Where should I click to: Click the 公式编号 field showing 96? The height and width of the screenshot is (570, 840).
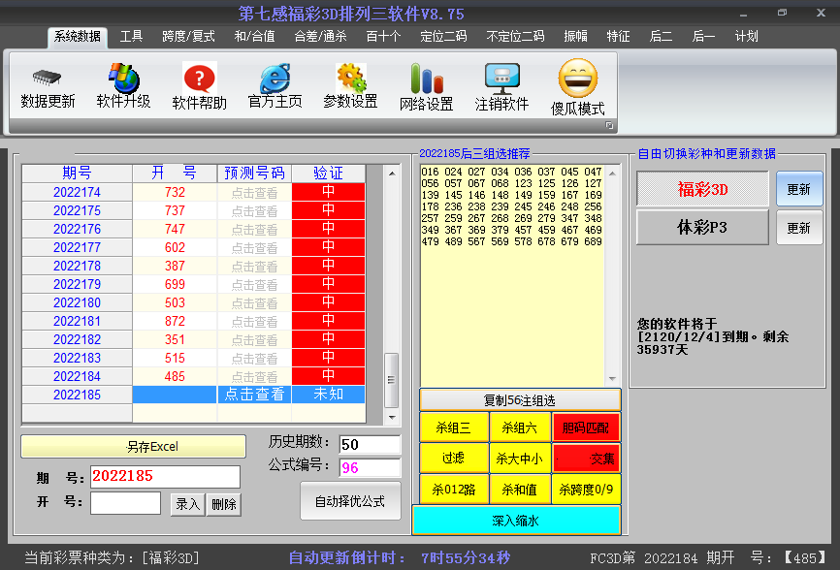(x=371, y=468)
